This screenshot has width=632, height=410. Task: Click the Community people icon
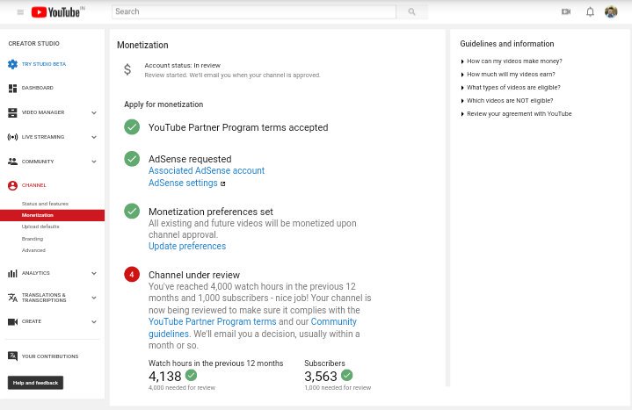[12, 162]
